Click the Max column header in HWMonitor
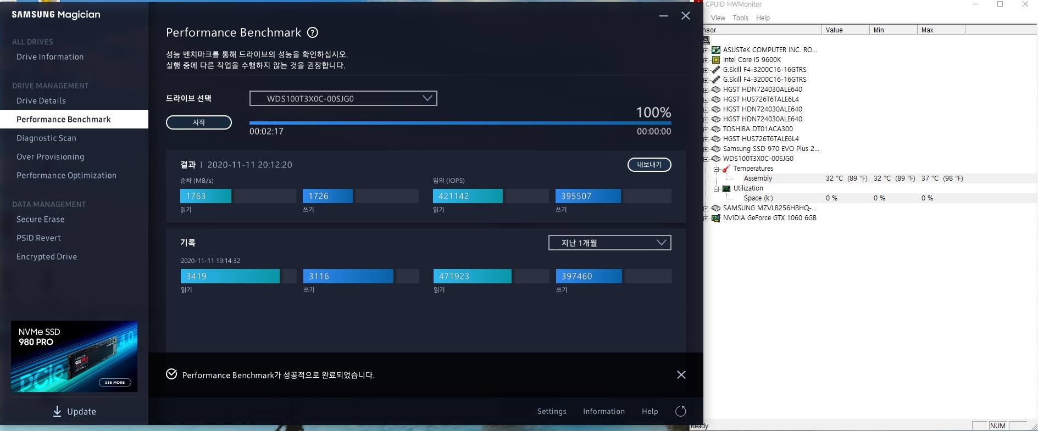Image resolution: width=1038 pixels, height=431 pixels. pyautogui.click(x=941, y=30)
